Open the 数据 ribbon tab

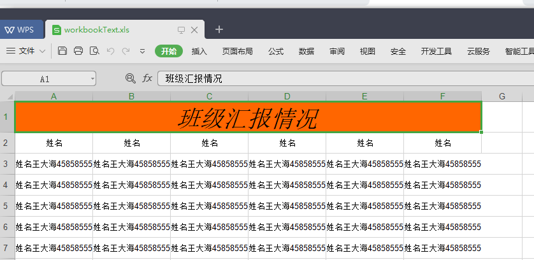click(306, 52)
